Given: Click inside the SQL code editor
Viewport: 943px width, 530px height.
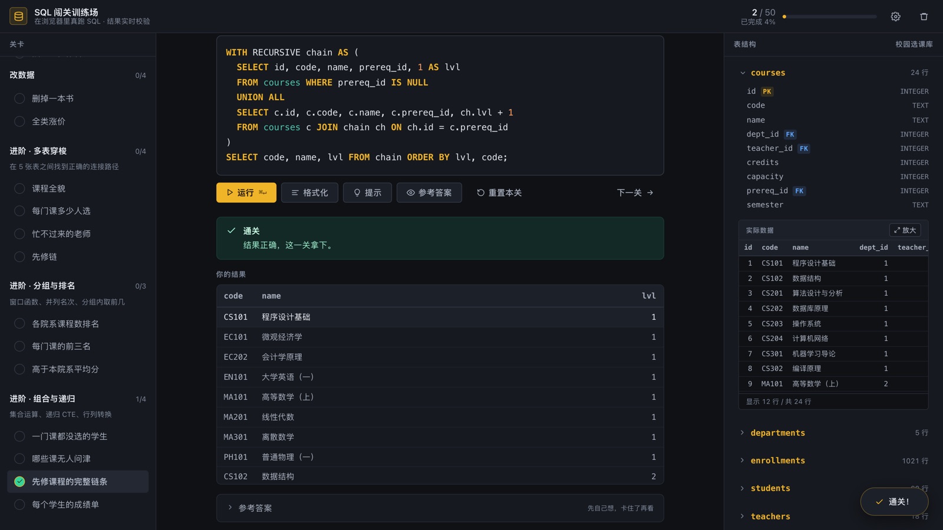Looking at the screenshot, I should point(440,105).
